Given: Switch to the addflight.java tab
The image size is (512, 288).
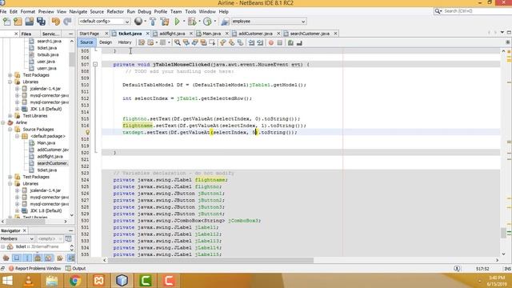Looking at the screenshot, I should tap(172, 34).
